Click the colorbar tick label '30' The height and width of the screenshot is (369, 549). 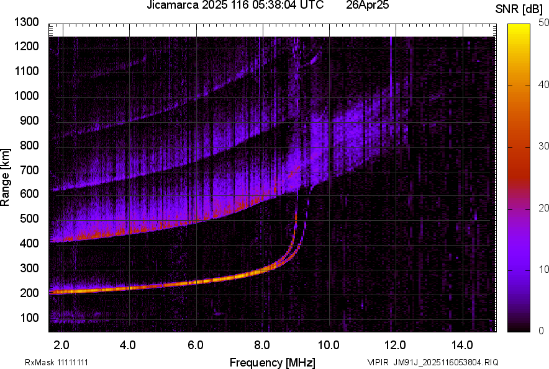(543, 146)
